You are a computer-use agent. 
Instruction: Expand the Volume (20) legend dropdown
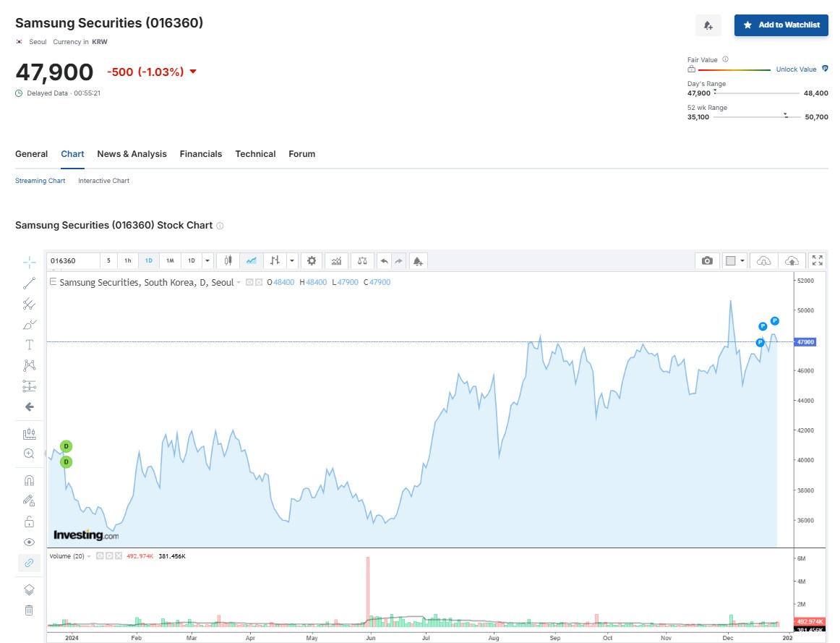[x=89, y=556]
